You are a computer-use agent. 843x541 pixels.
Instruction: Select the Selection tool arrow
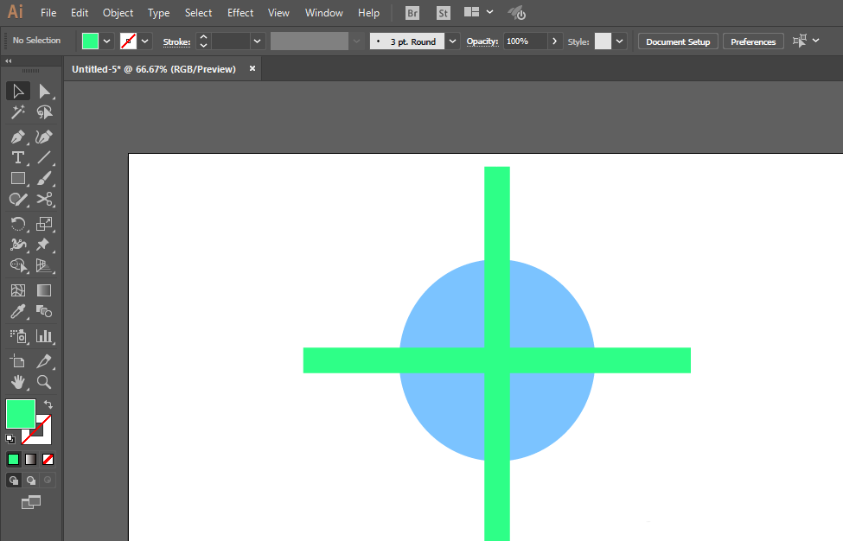point(18,92)
